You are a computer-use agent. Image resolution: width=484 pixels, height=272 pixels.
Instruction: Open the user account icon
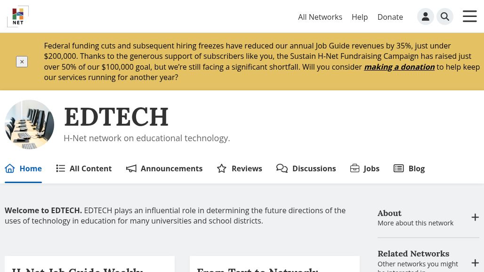tap(425, 16)
